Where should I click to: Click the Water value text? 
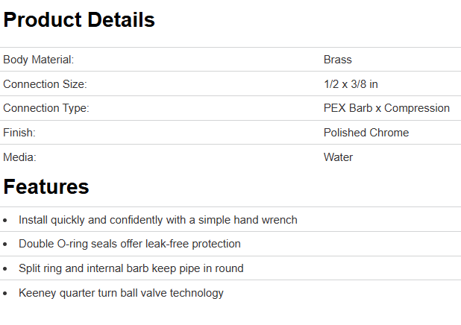coord(338,157)
